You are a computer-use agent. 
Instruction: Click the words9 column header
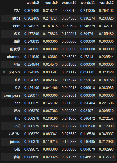(52, 3)
